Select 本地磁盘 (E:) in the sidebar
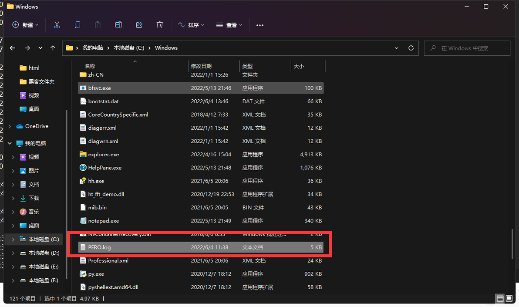 pos(39,267)
